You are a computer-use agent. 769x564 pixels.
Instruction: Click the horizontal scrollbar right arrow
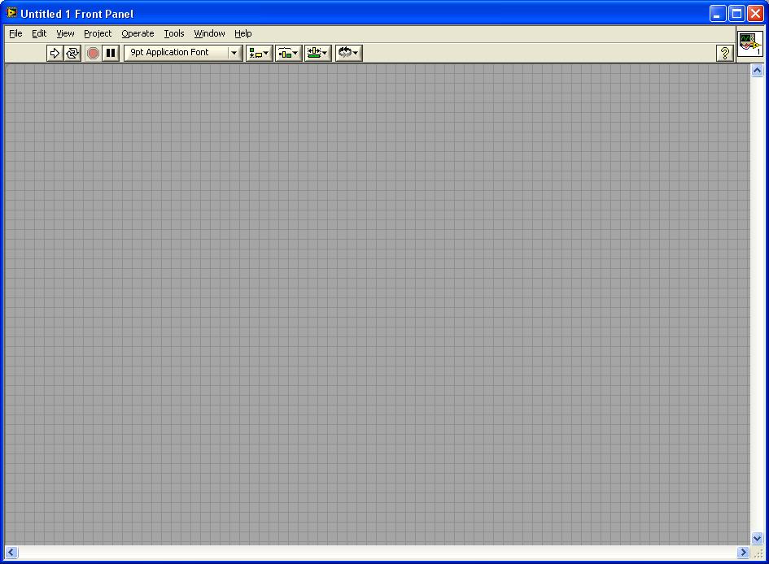point(743,553)
